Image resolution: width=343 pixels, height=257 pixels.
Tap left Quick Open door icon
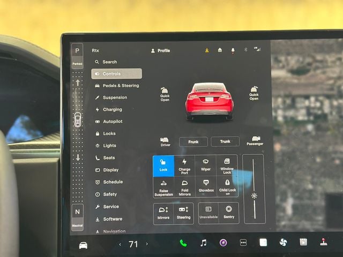coord(165,94)
